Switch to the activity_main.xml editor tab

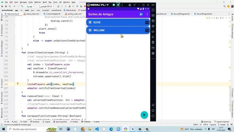tap(73, 14)
